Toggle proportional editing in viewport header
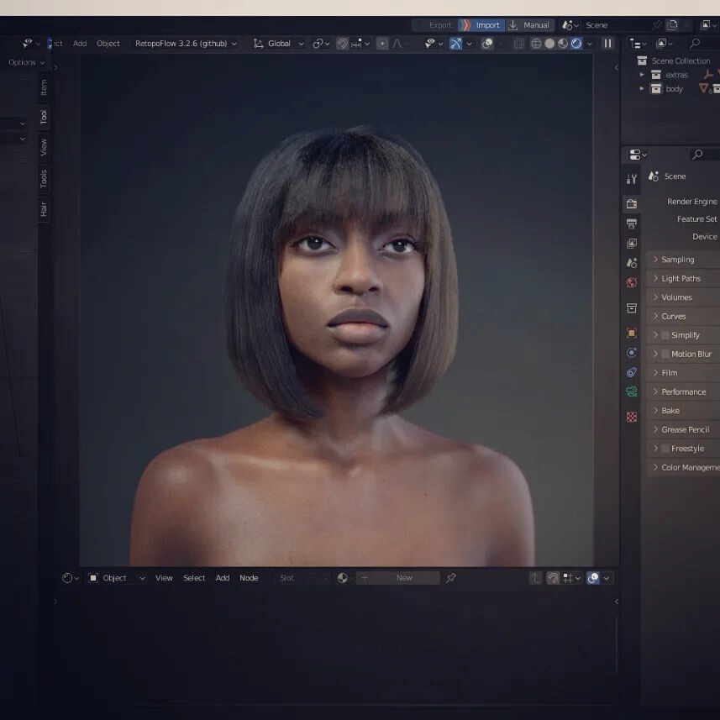 (x=382, y=44)
